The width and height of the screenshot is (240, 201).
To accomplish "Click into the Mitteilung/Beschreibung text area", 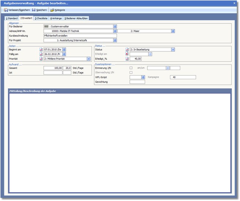I will (x=119, y=143).
